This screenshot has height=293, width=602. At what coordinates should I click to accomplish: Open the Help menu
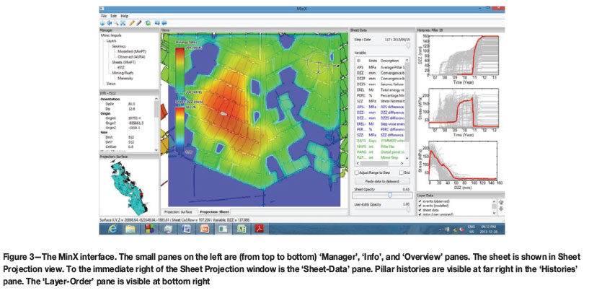(124, 15)
